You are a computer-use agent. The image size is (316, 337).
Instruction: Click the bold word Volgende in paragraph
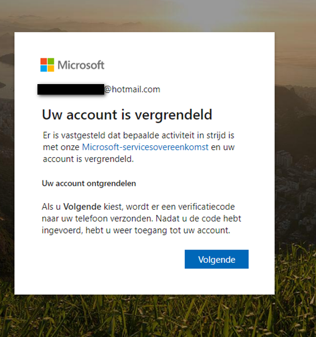82,207
